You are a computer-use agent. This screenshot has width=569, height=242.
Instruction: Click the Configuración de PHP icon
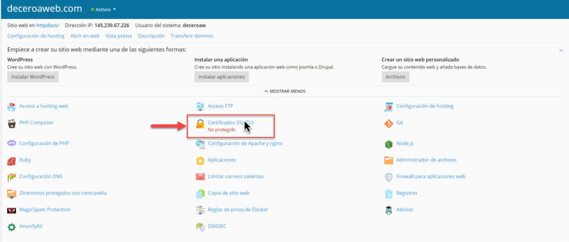click(12, 143)
